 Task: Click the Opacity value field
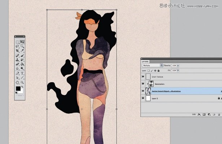(x=174, y=65)
